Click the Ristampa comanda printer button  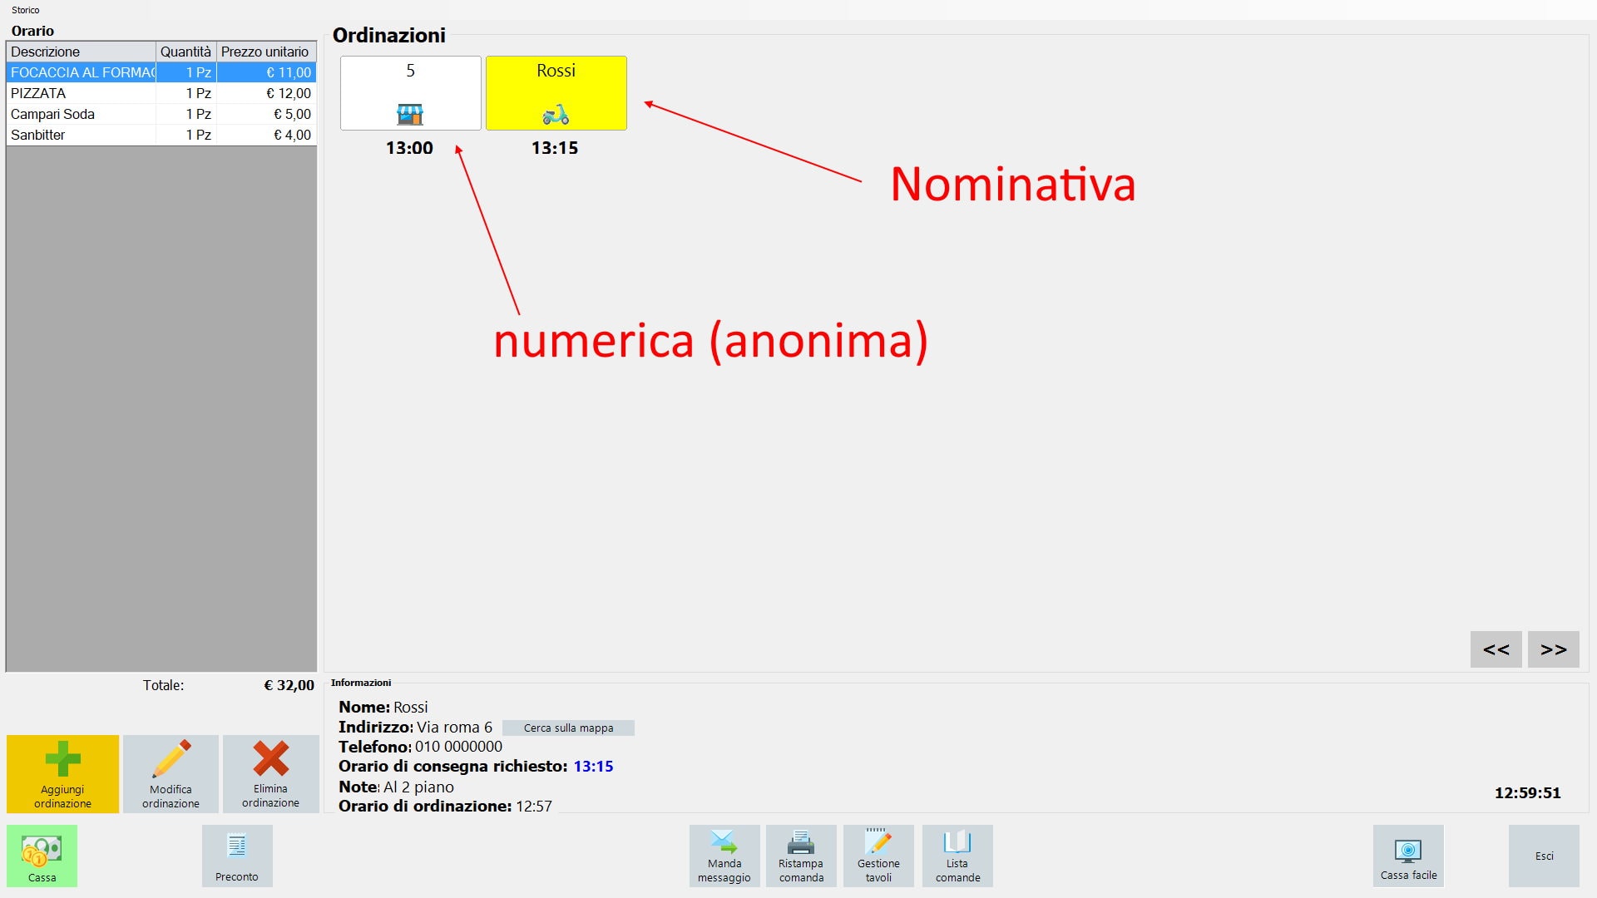point(801,856)
